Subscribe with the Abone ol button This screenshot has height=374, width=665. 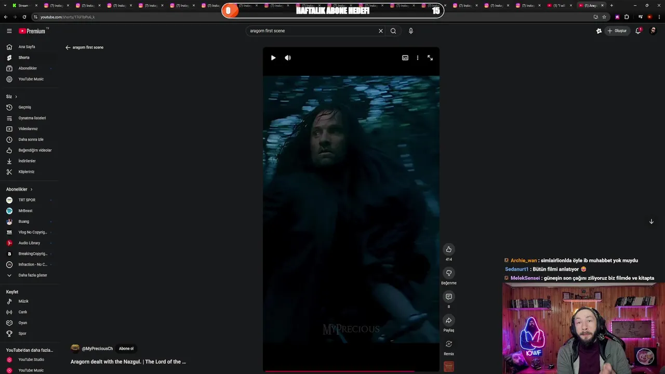pos(126,349)
